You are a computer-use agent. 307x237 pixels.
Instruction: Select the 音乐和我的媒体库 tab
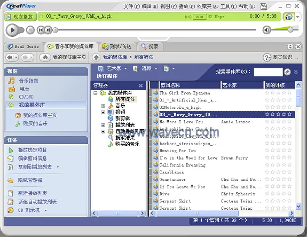point(70,46)
